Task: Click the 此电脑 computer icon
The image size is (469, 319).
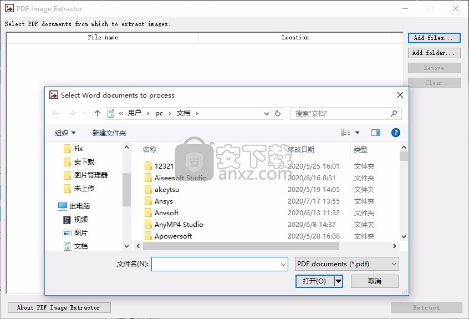Action: (x=63, y=206)
